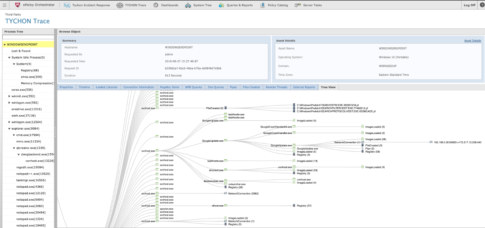Click the ImageLoaded (28) node icon
The image size is (485, 228).
pos(362,139)
